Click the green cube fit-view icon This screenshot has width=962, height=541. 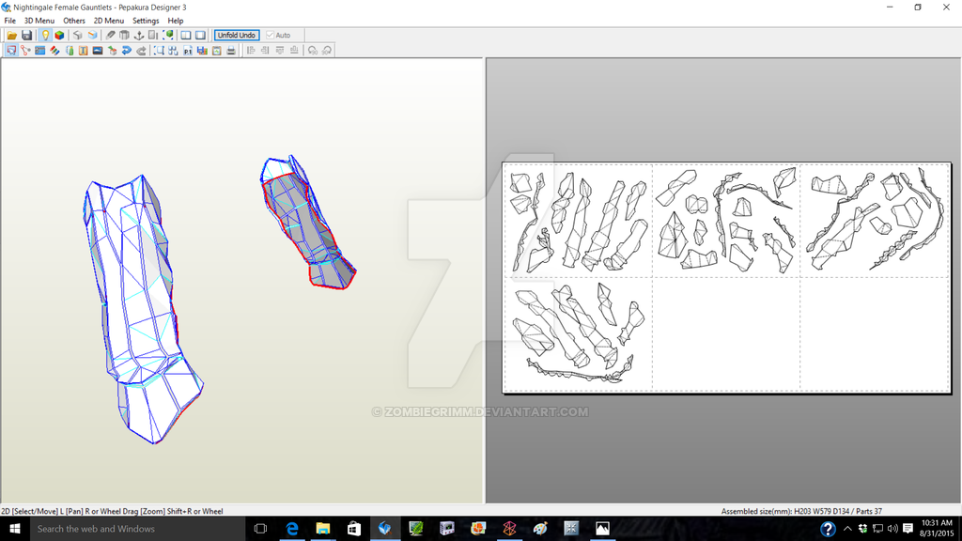[168, 36]
